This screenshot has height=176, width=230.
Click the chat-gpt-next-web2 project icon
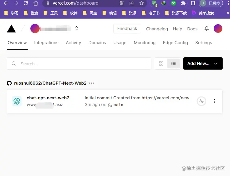17,101
